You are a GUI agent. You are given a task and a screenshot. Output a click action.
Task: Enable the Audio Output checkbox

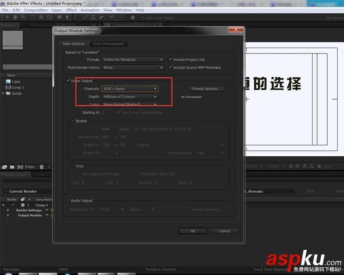[68, 201]
